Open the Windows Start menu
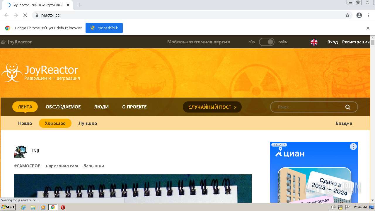Image resolution: width=375 pixels, height=211 pixels. pyautogui.click(x=8, y=207)
